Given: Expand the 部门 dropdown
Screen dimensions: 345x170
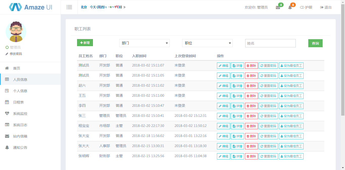Looking at the screenshot, I should [144, 43].
